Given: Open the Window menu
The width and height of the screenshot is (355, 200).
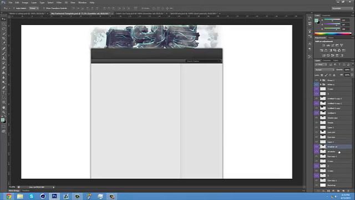Looking at the screenshot, I should click(x=83, y=2).
